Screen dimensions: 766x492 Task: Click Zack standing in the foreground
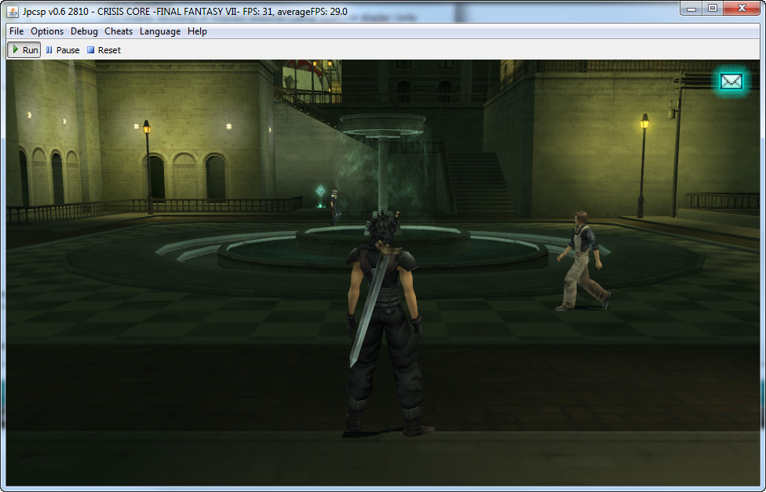click(386, 324)
